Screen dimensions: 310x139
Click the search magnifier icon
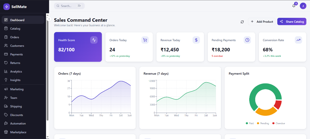(x=58, y=6)
